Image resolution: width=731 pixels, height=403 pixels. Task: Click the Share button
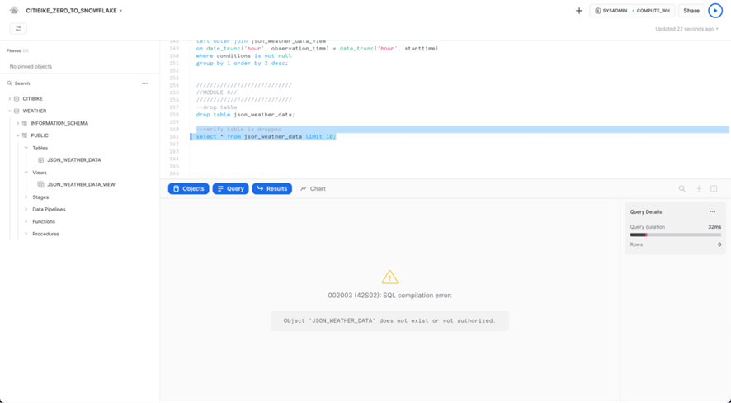pos(691,11)
